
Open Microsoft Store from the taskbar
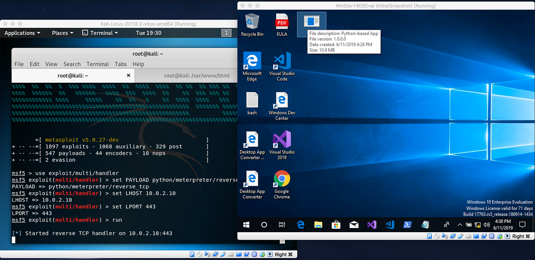tap(336, 225)
